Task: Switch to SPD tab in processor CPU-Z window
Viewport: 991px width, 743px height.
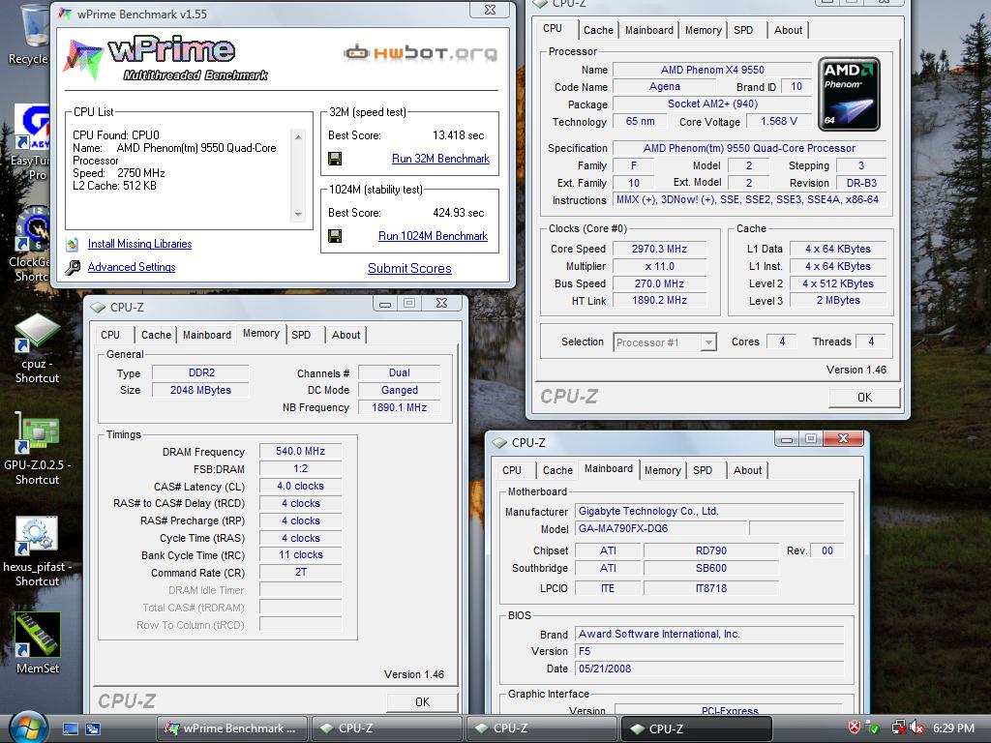Action: 743,30
